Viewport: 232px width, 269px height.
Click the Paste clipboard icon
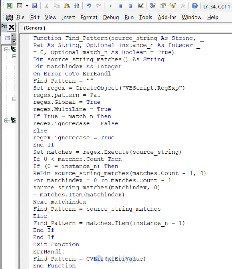pyautogui.click(x=66, y=6)
